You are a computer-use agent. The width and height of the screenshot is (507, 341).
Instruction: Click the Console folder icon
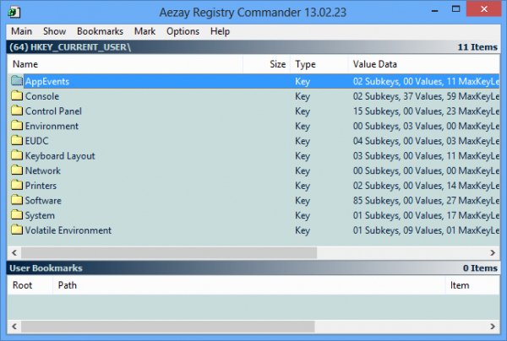point(17,96)
